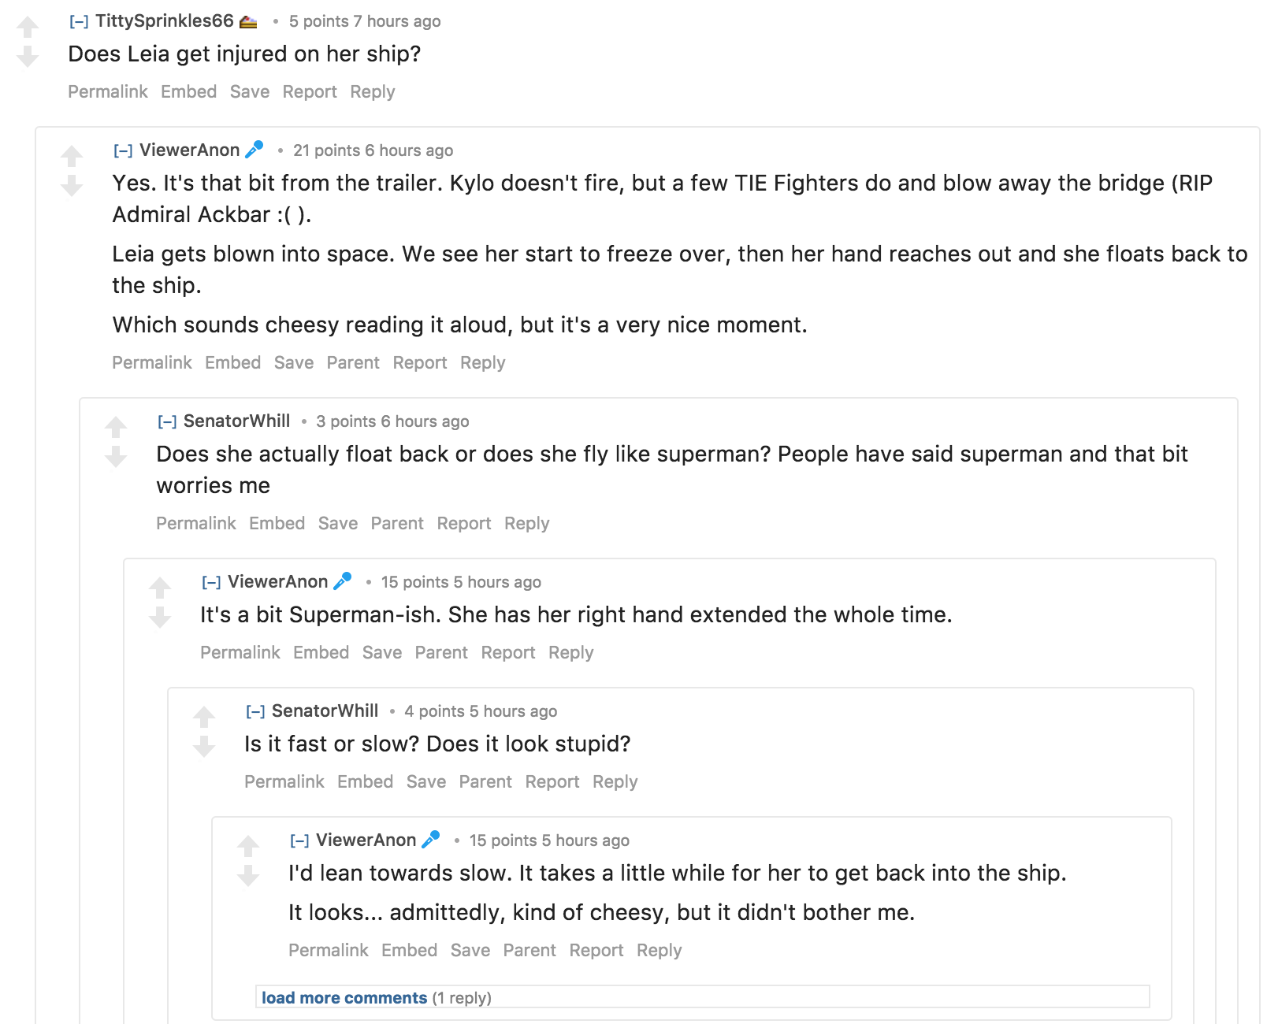The height and width of the screenshot is (1024, 1267).
Task: Collapse TittySprinkles66's comment thread
Action: click(79, 22)
